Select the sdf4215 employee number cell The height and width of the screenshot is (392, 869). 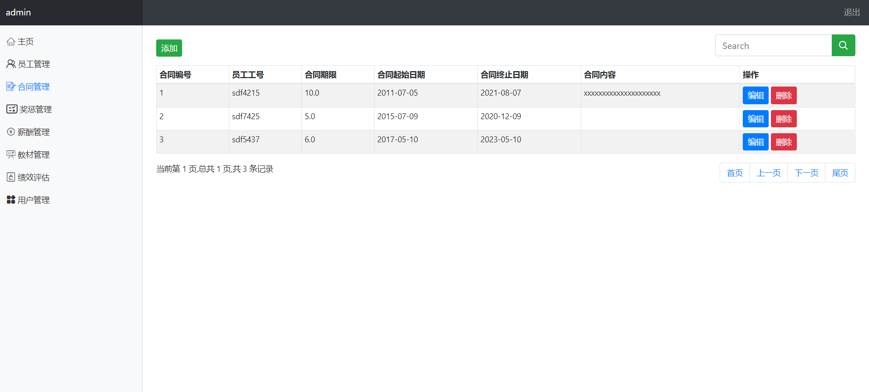265,95
